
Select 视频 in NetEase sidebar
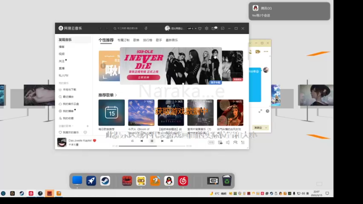click(62, 54)
